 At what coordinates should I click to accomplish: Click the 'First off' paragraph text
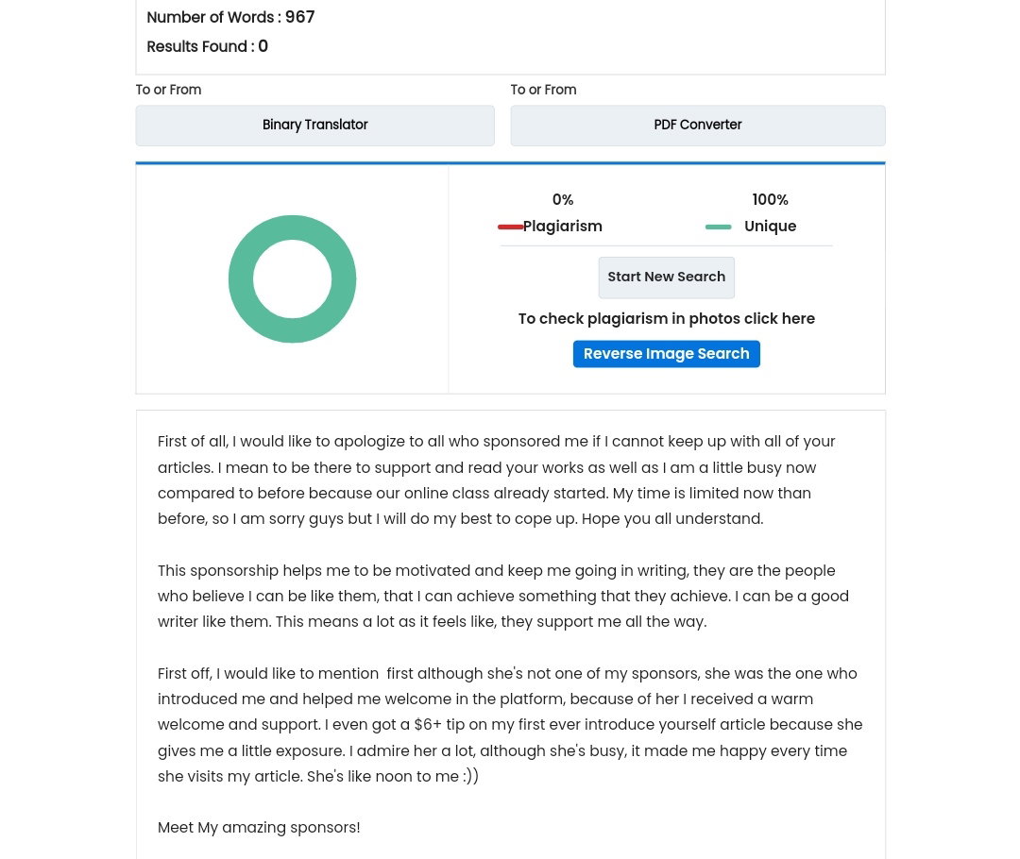[510, 724]
